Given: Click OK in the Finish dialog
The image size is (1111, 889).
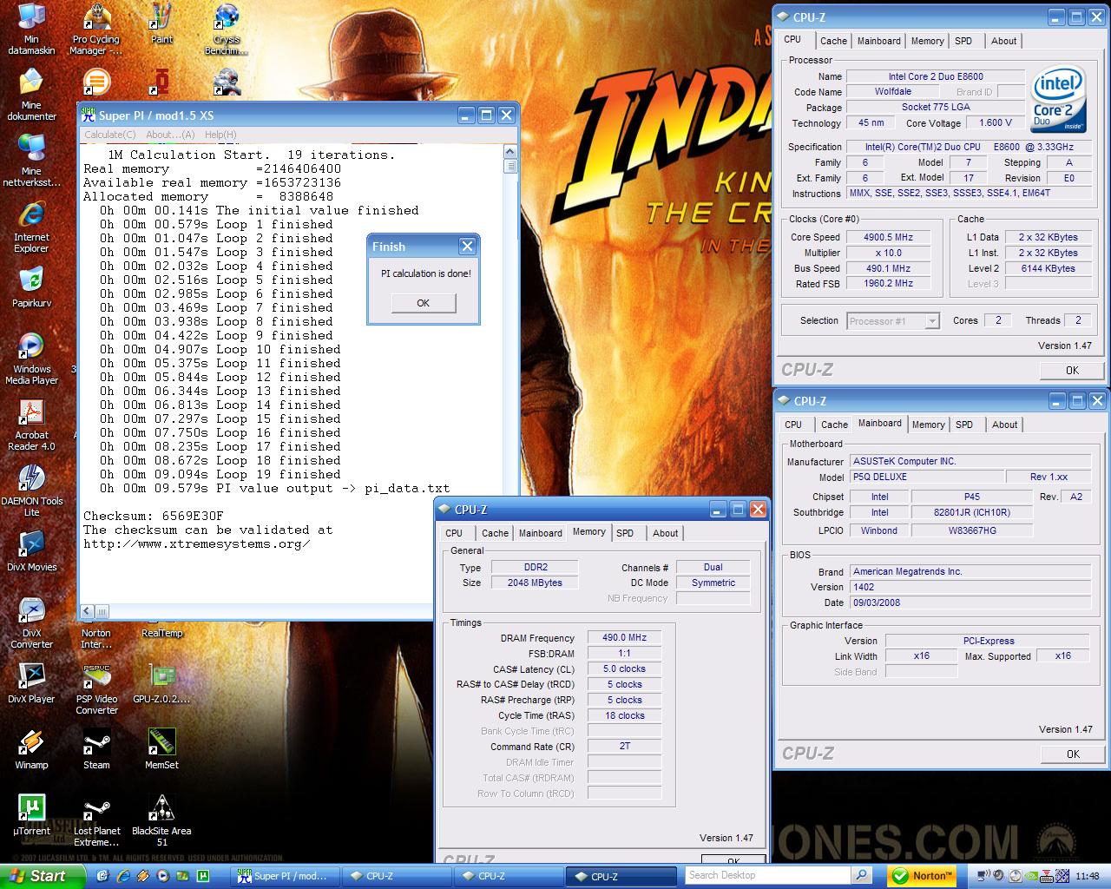Looking at the screenshot, I should (423, 303).
